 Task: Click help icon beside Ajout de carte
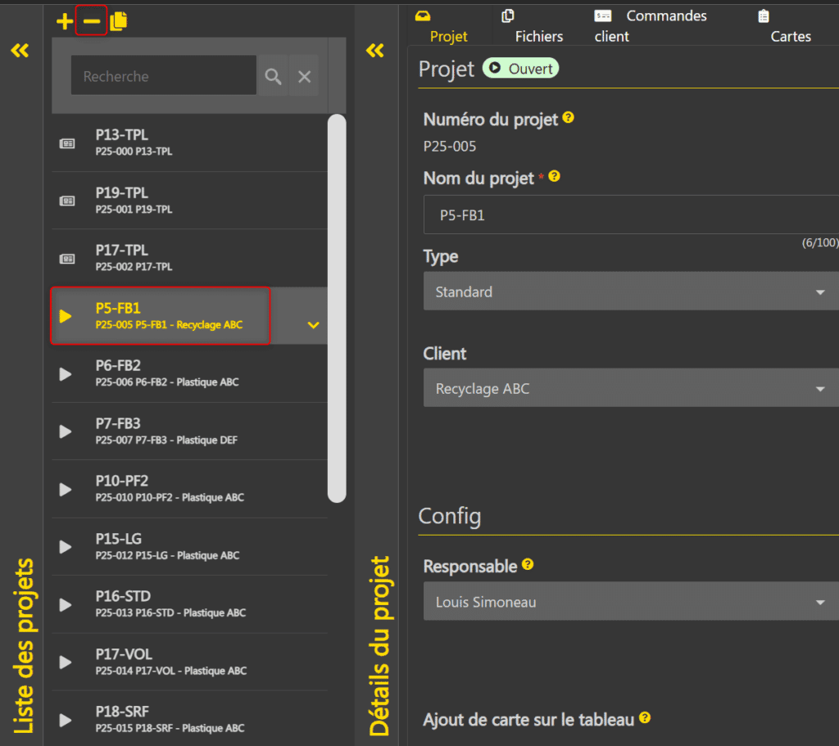pos(645,718)
